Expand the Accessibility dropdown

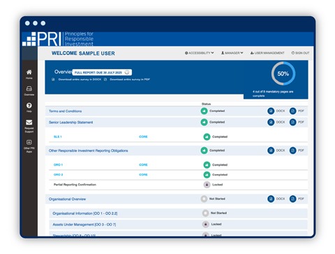[200, 53]
